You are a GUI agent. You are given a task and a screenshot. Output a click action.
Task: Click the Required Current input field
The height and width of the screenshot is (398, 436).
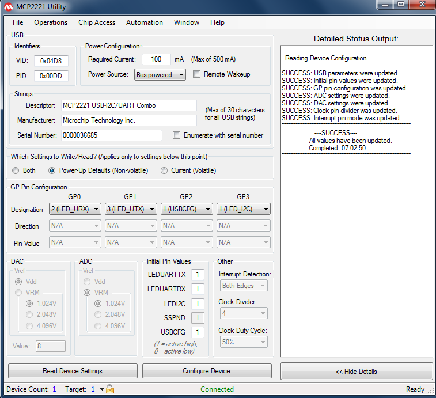156,59
